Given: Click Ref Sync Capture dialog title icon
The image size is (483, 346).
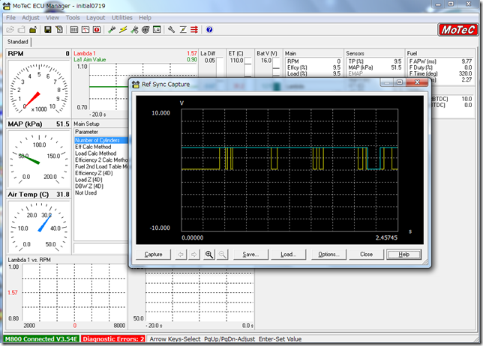Looking at the screenshot, I should pos(136,85).
